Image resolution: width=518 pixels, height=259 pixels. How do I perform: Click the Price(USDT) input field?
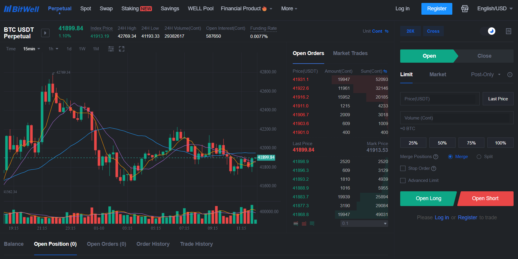click(x=440, y=99)
